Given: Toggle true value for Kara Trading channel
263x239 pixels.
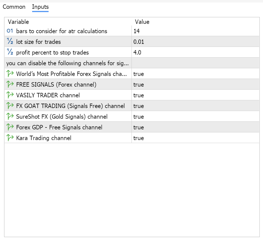Looking at the screenshot, I should point(139,138).
